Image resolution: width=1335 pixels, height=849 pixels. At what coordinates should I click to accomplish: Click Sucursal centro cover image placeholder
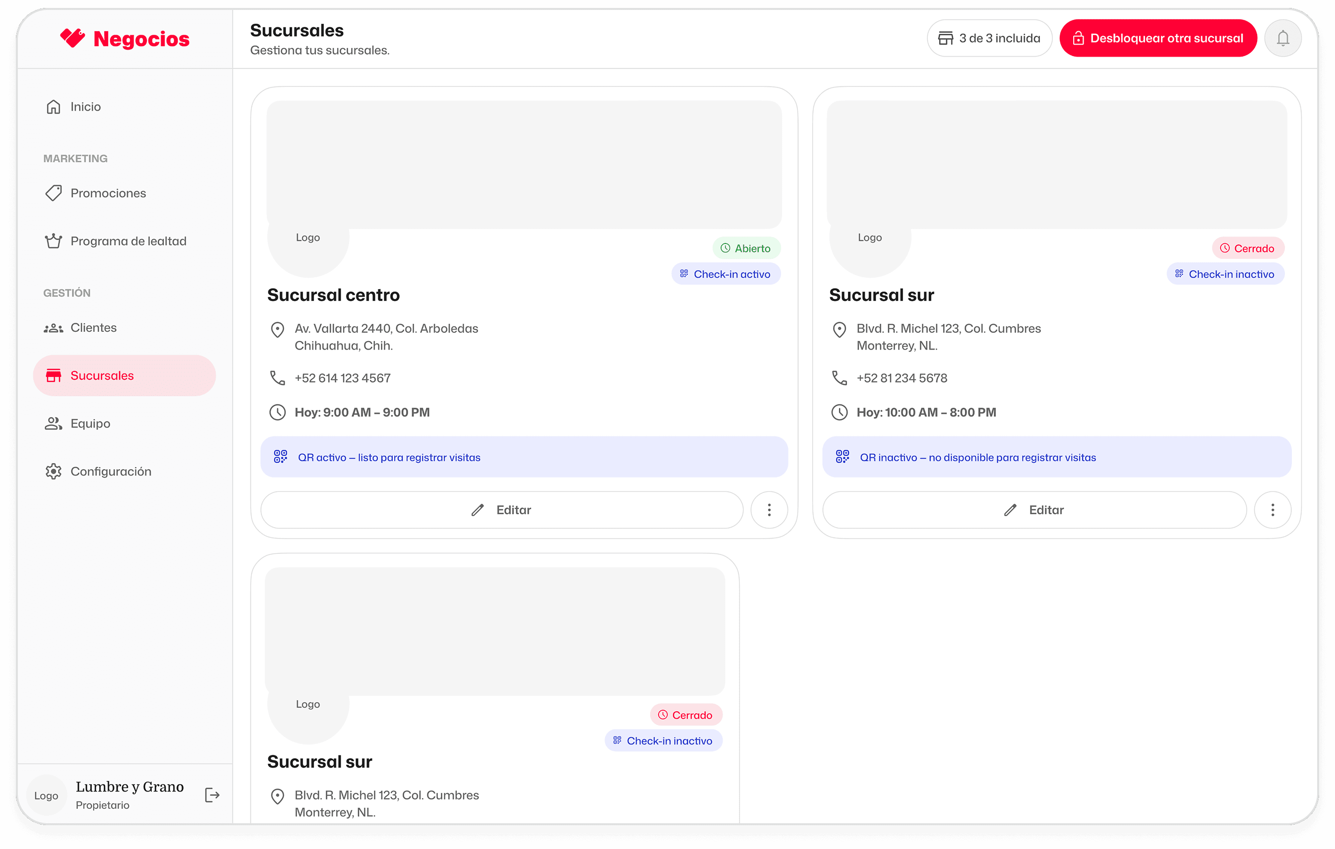point(524,164)
